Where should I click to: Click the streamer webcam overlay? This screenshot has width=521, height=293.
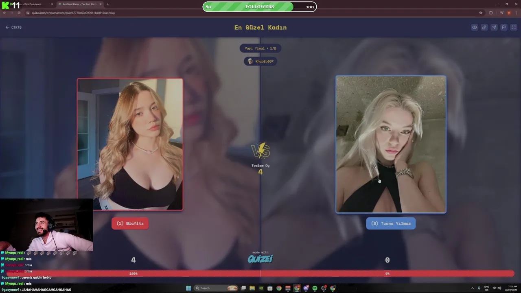46,225
